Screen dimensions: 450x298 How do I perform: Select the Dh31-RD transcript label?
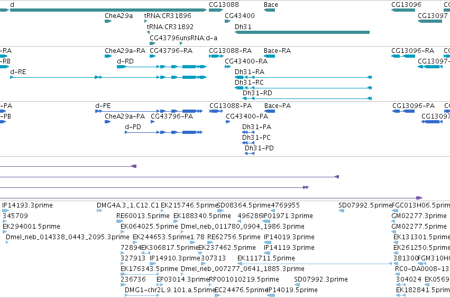(x=257, y=93)
